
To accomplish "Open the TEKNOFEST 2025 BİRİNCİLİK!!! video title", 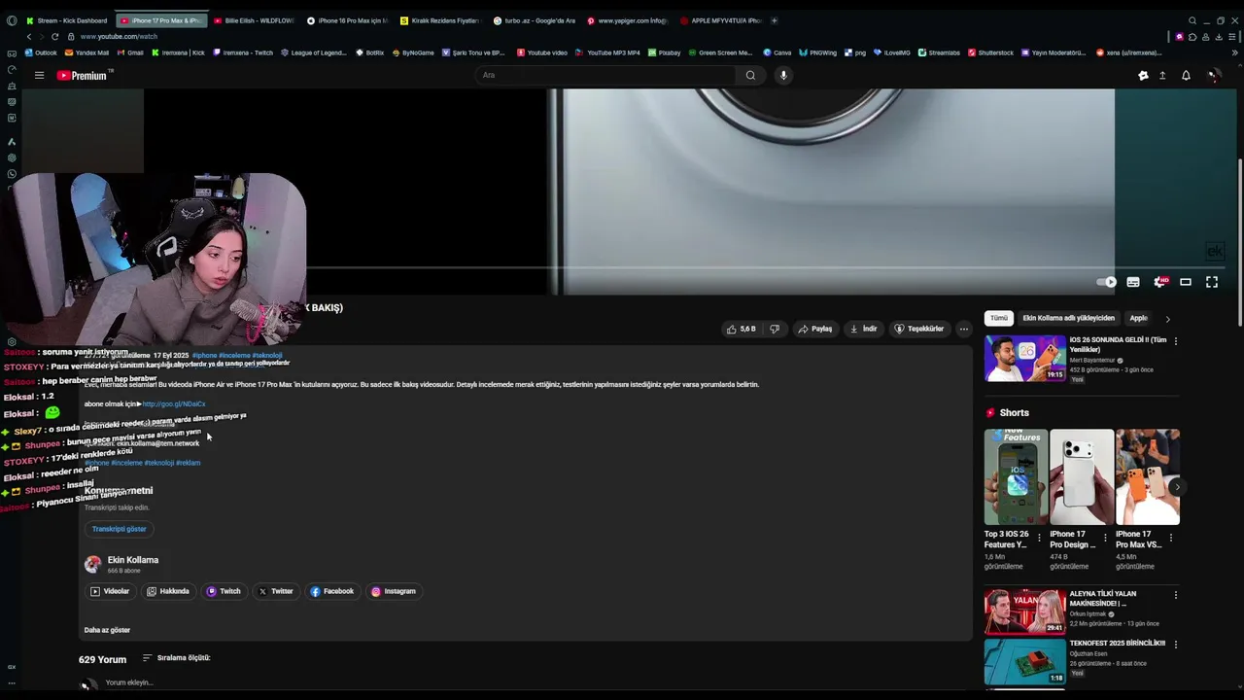I will click(1117, 643).
